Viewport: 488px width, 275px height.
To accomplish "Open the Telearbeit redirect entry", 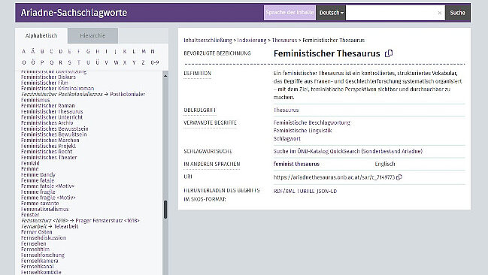I will [66, 226].
